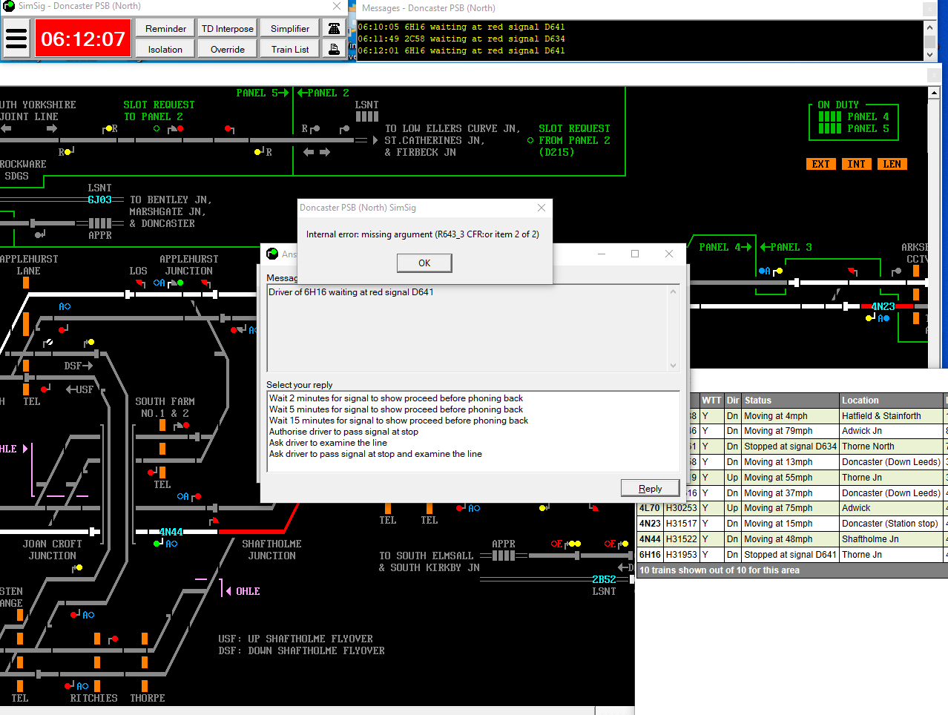Click train berth 4N44 on track diagram
Image resolution: width=948 pixels, height=715 pixels.
[x=171, y=532]
